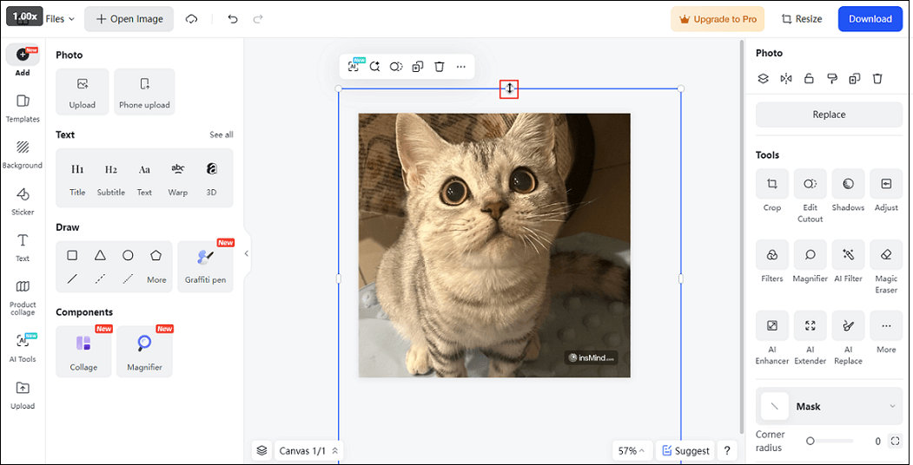Click the Resize button
This screenshot has width=913, height=465.
point(802,19)
